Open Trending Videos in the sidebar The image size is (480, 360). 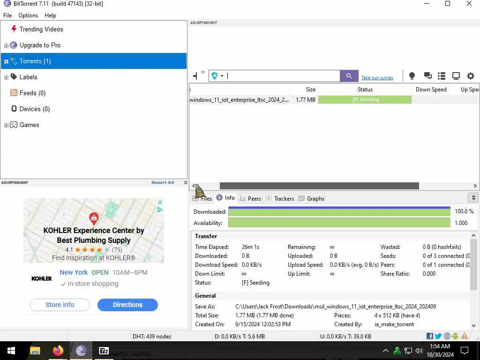click(x=41, y=29)
